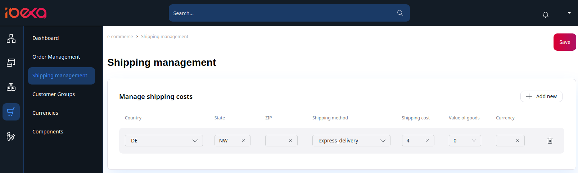Click the Country column header

(x=133, y=118)
